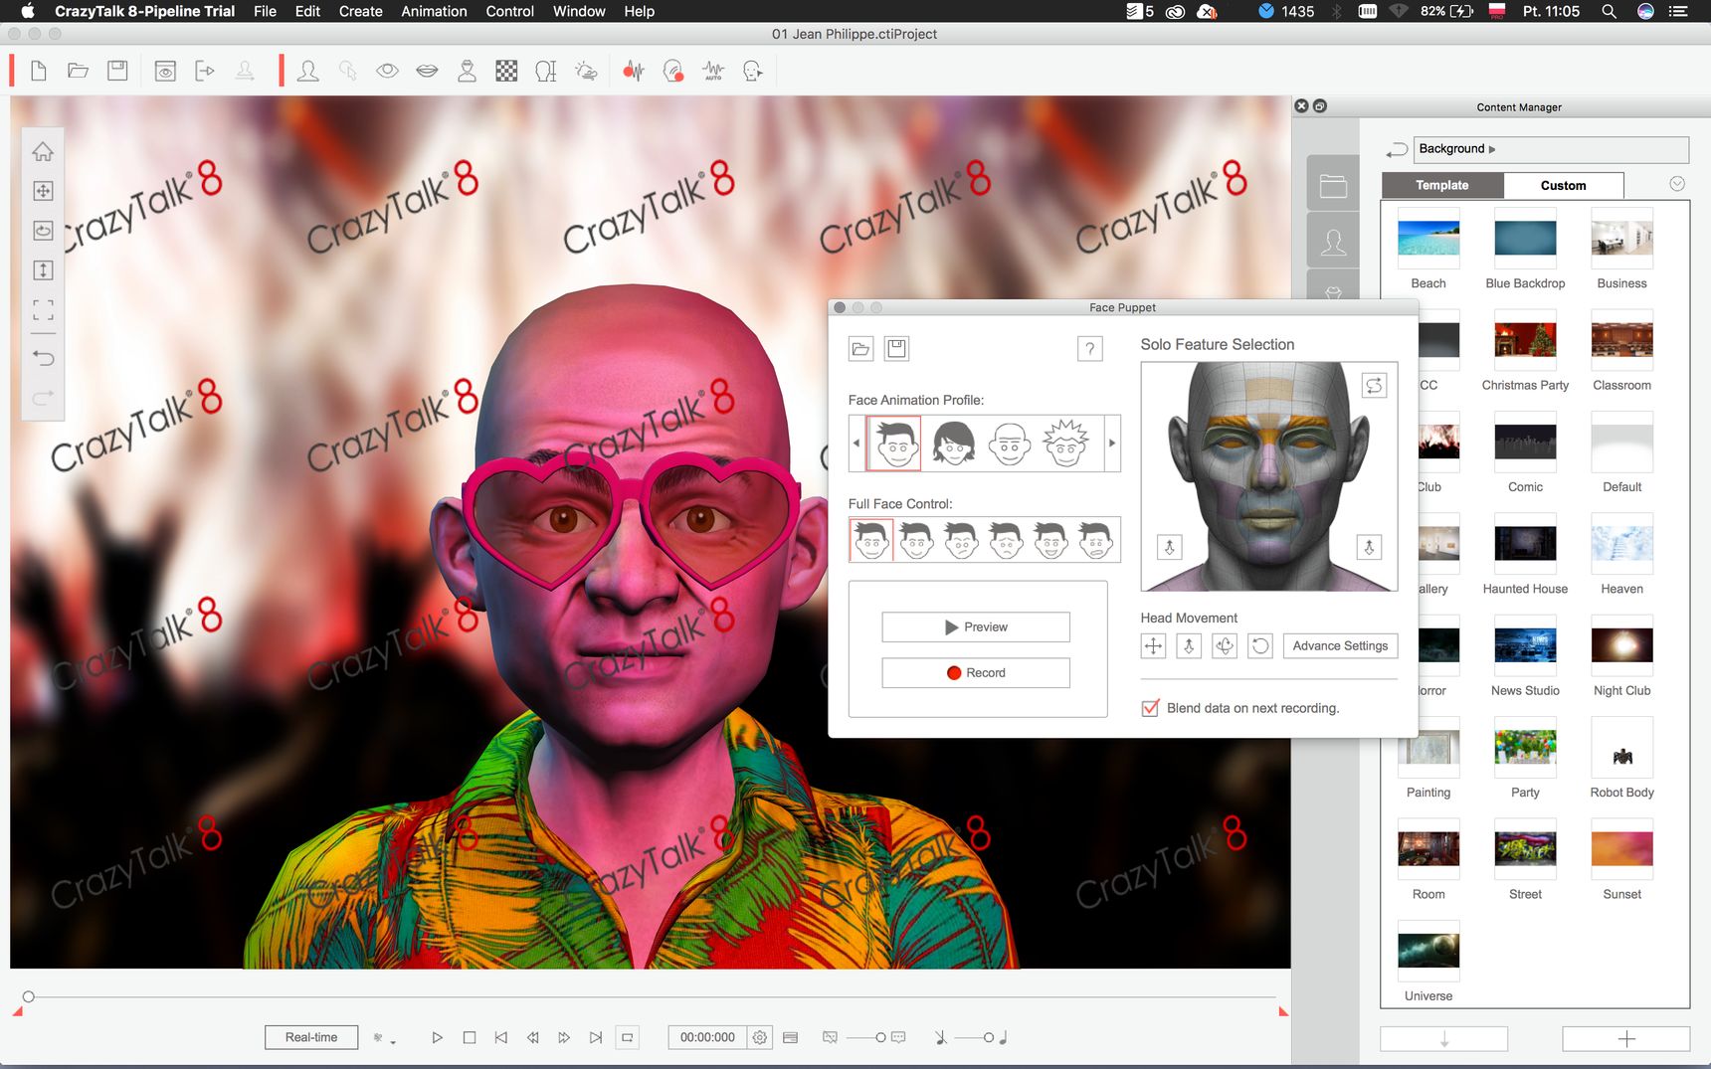Select first male face animation profile
The image size is (1711, 1069).
pos(895,443)
